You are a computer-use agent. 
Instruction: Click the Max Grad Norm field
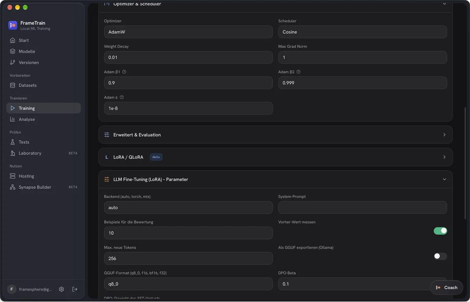[363, 58]
